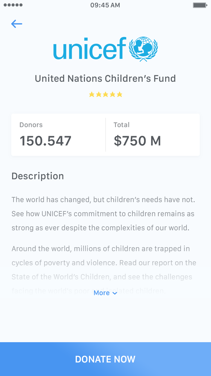Viewport: 211px width, 376px height.
Task: Click the 09:45 AM clock
Action: coord(105,5)
